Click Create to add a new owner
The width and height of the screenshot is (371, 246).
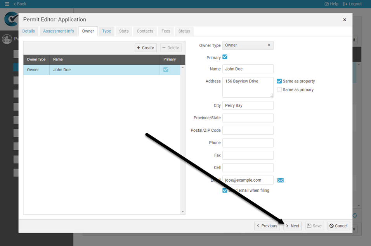click(x=146, y=48)
